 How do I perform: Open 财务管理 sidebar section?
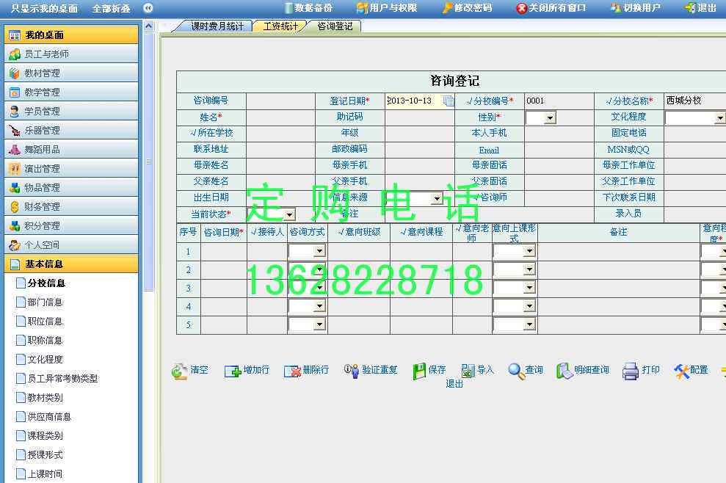(x=71, y=206)
